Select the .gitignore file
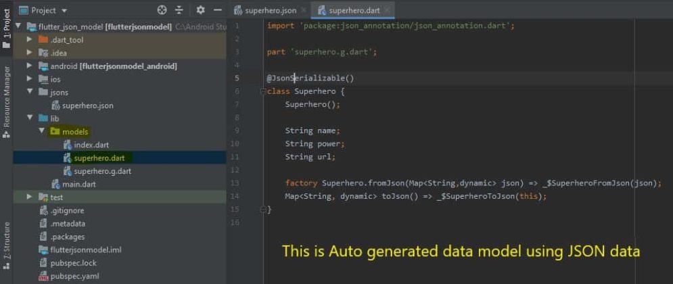The width and height of the screenshot is (673, 284). click(68, 211)
